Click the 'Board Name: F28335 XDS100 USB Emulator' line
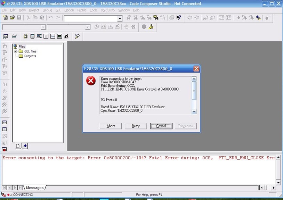The width and height of the screenshot is (283, 200). click(132, 107)
